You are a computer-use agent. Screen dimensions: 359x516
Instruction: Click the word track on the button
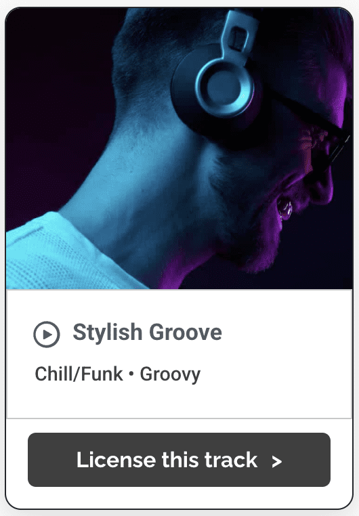pyautogui.click(x=231, y=459)
